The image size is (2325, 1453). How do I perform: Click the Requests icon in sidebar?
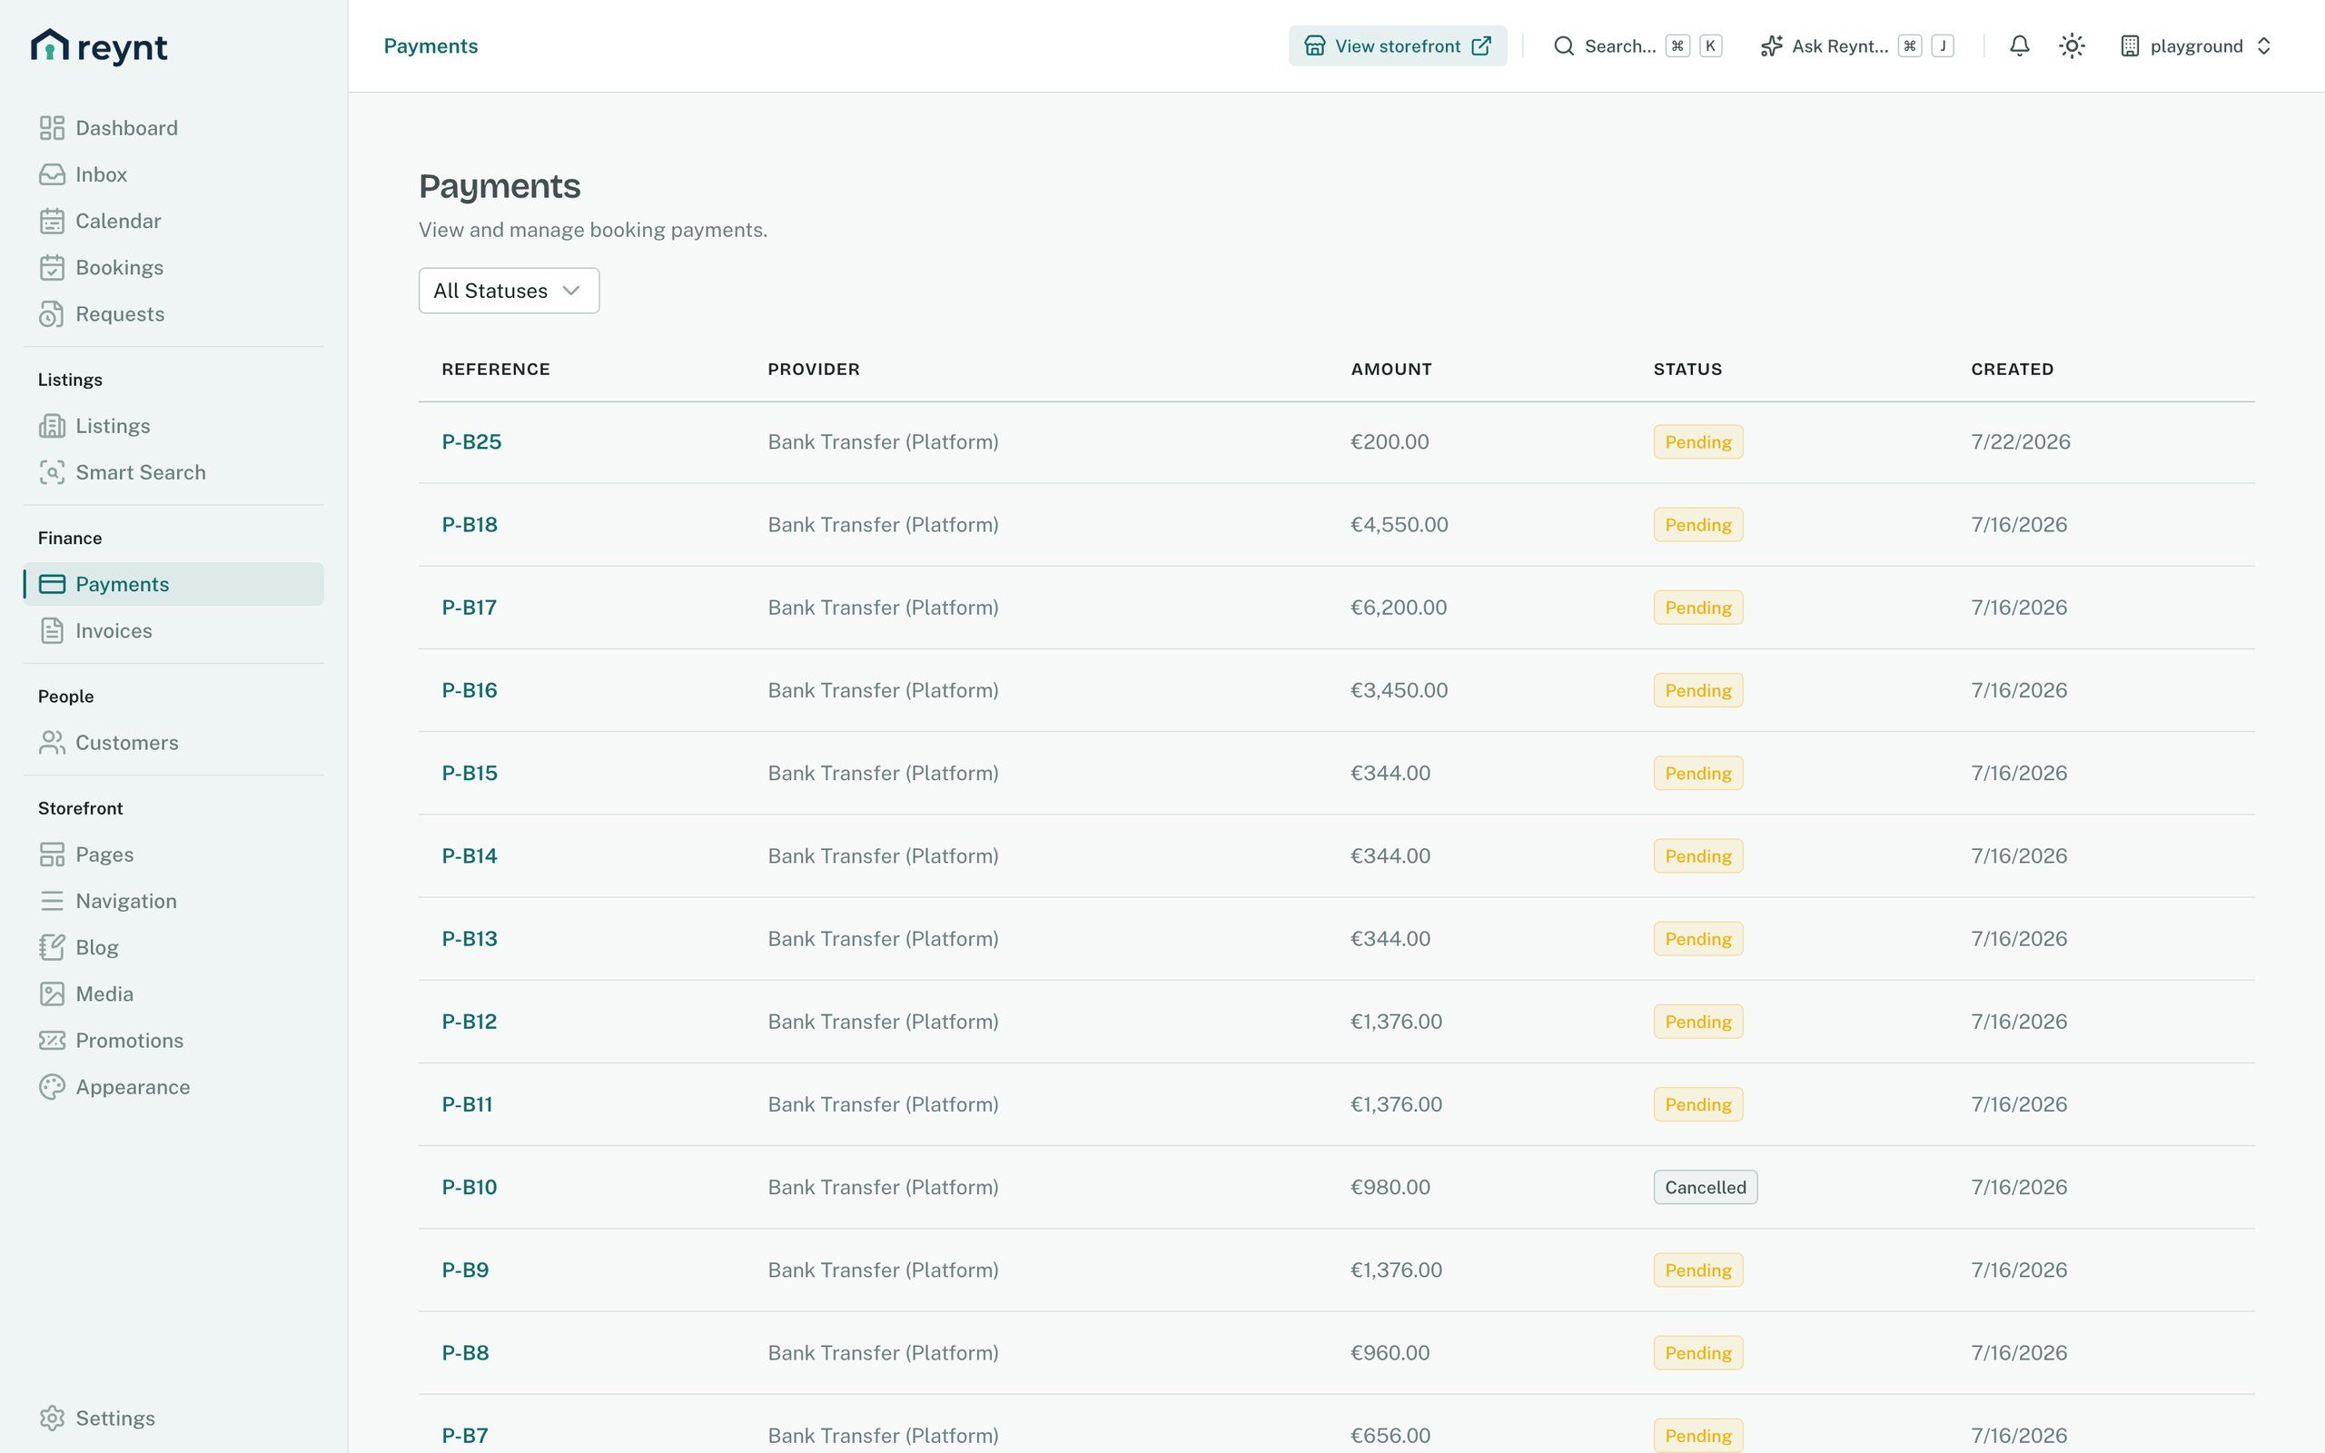(x=52, y=314)
